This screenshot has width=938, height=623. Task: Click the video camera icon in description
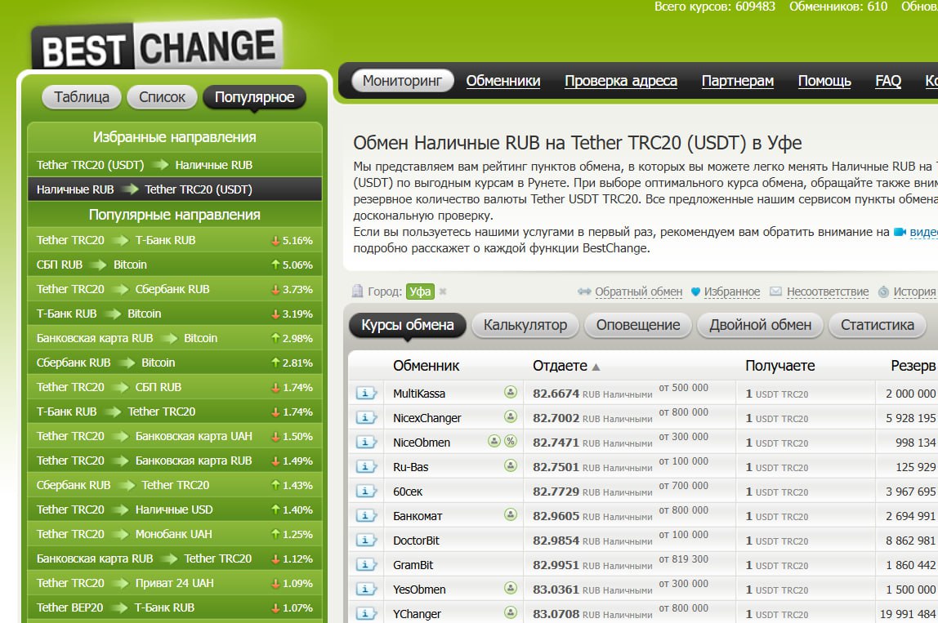(900, 232)
